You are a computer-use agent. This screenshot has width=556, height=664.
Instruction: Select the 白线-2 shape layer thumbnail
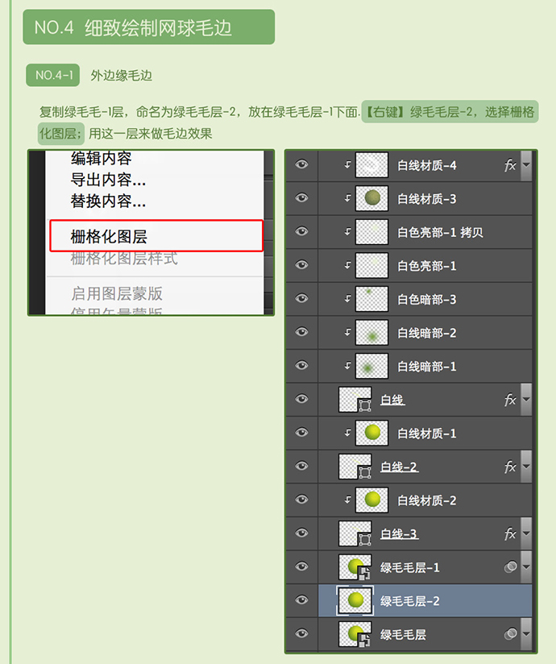coord(355,467)
